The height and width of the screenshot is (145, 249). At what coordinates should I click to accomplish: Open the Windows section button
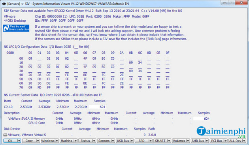pos(48,141)
